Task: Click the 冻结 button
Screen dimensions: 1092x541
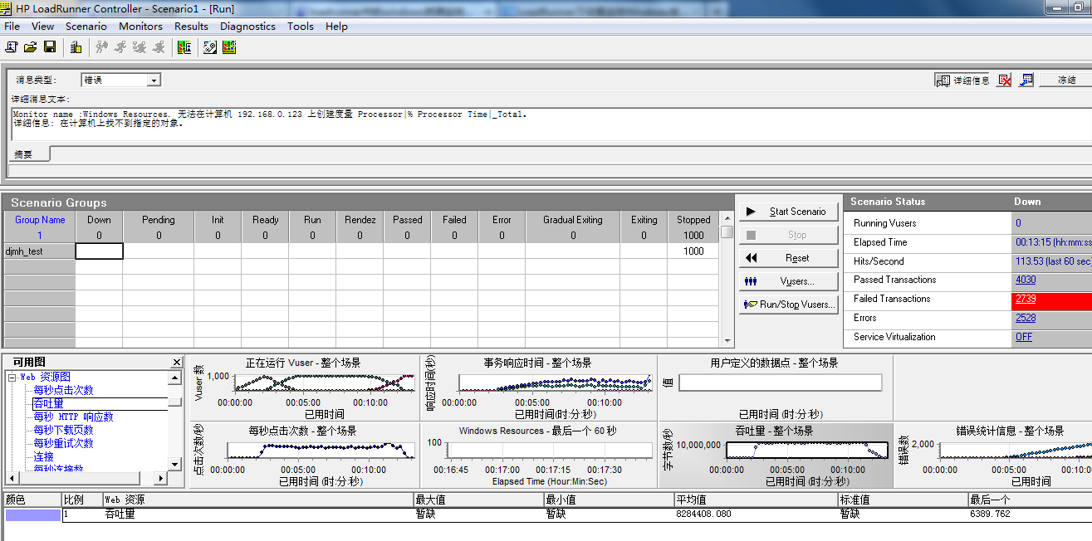Action: pyautogui.click(x=1066, y=80)
